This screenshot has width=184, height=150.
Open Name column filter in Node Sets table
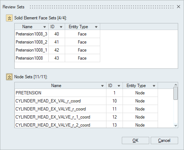102,86
